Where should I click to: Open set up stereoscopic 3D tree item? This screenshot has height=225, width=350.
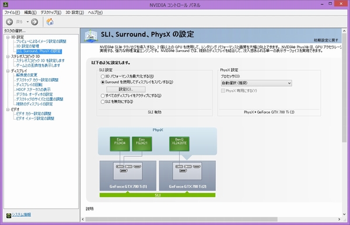[x=40, y=61]
